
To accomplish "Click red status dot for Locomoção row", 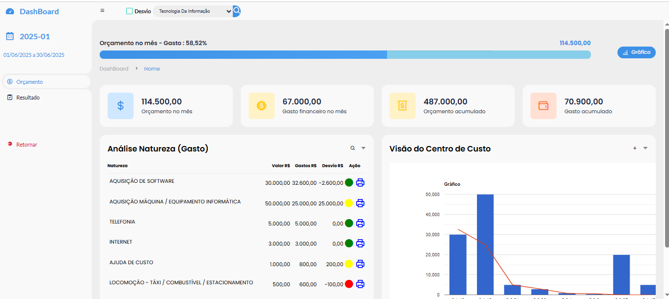I will [x=349, y=284].
